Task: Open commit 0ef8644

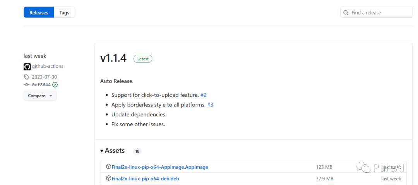Action: (x=41, y=85)
